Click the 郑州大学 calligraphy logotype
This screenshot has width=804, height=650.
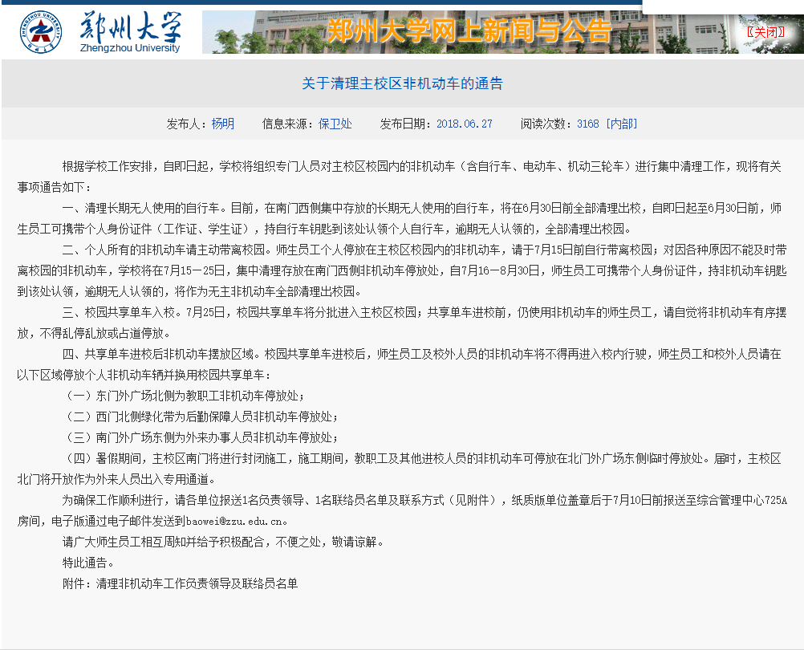(129, 26)
